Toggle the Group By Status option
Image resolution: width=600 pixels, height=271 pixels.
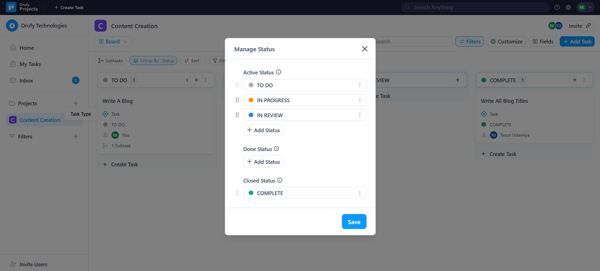click(153, 61)
